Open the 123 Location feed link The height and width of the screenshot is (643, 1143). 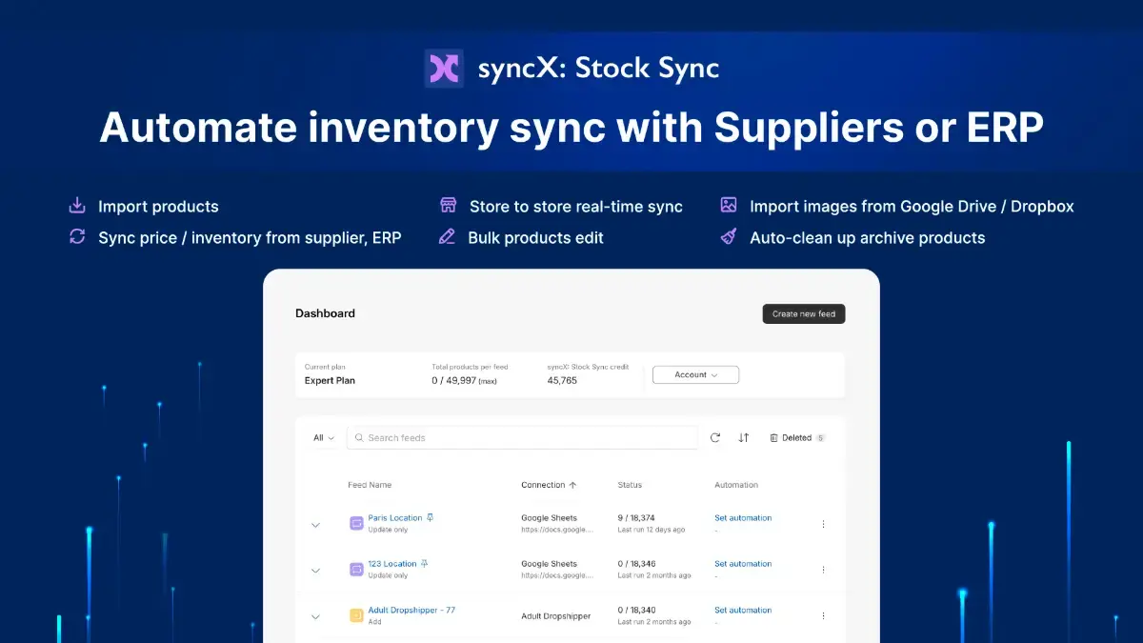coord(392,564)
